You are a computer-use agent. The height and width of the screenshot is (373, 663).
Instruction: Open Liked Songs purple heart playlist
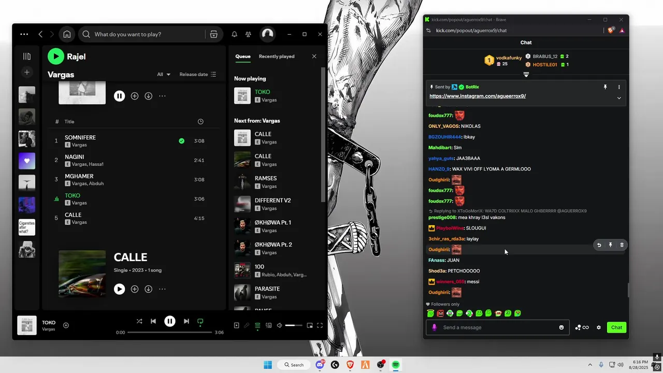pos(27,161)
